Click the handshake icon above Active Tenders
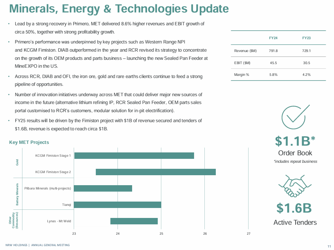 click(294, 185)
